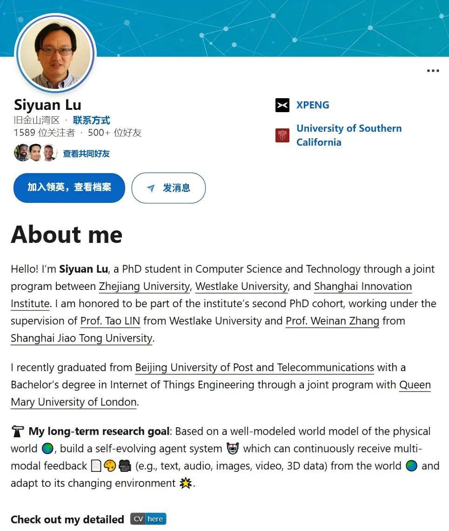Open the Prof. Weinan Zhang link

tap(332, 321)
